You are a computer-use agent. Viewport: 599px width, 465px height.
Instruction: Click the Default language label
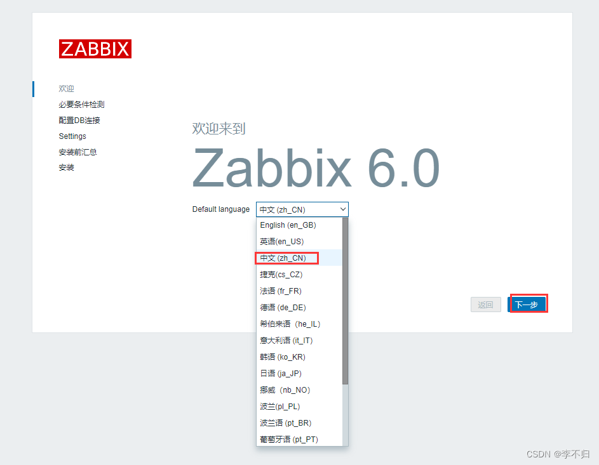pos(221,209)
